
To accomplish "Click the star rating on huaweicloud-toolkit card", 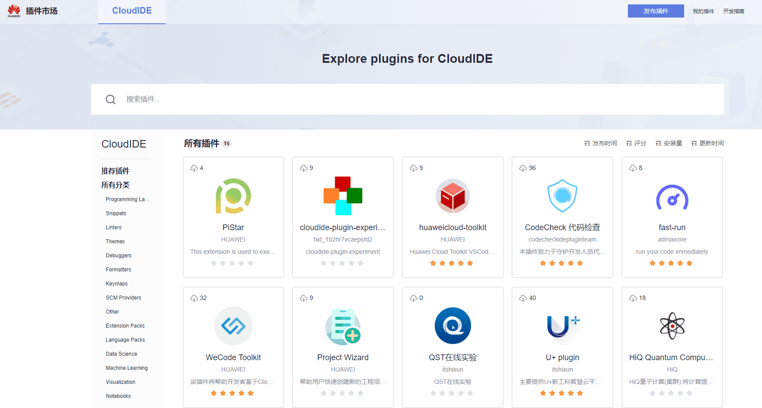I will pos(452,263).
